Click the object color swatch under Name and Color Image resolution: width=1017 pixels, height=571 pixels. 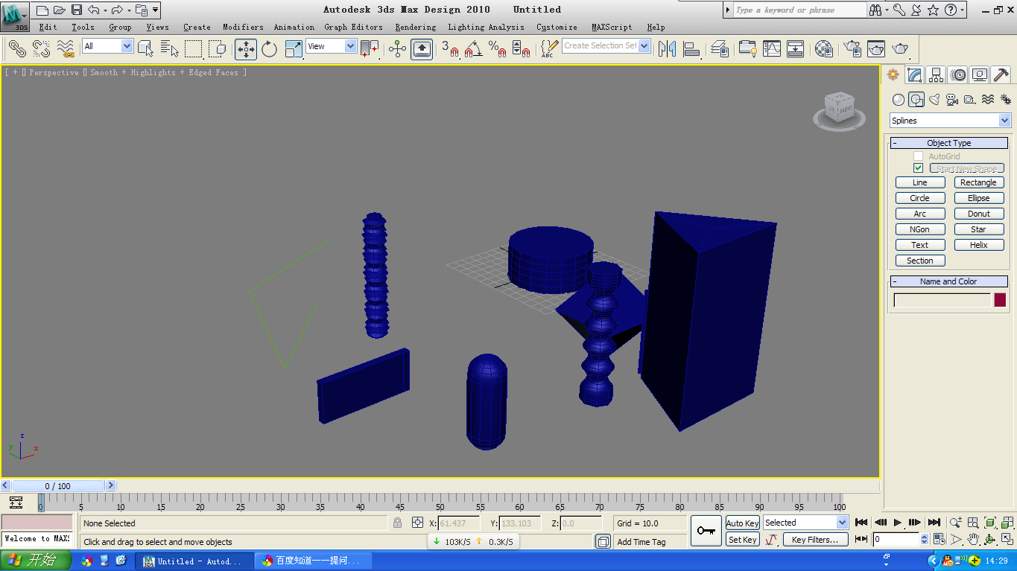998,299
